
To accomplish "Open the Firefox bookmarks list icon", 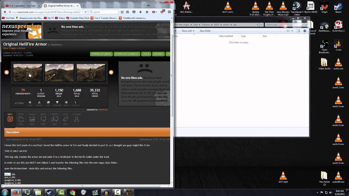I will (x=128, y=12).
